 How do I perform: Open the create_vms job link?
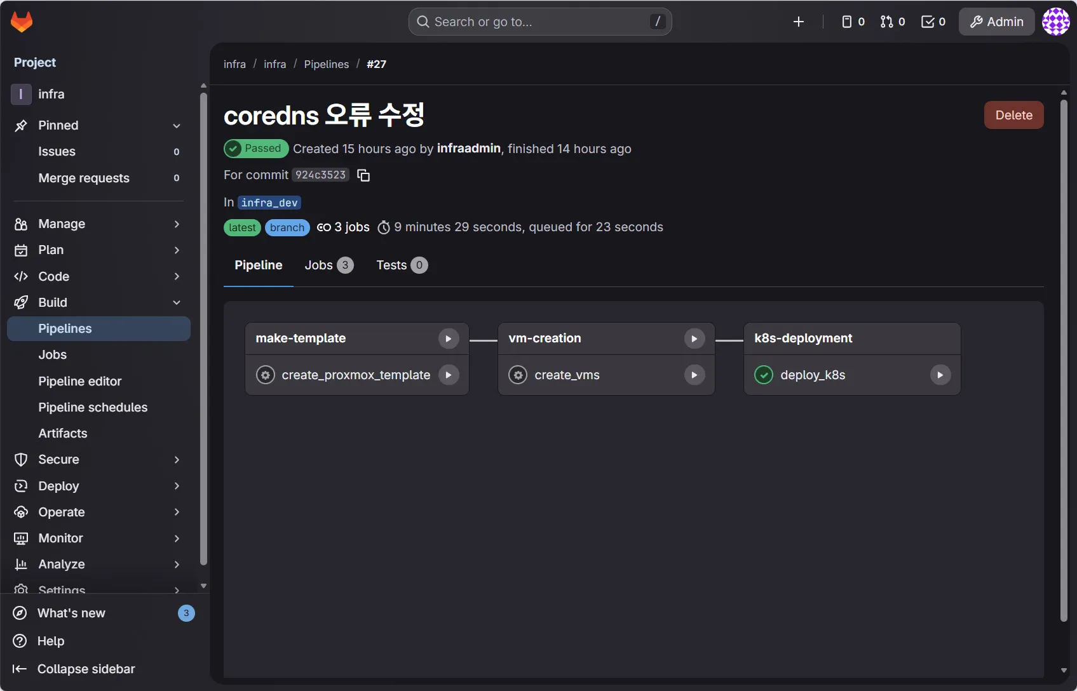567,375
